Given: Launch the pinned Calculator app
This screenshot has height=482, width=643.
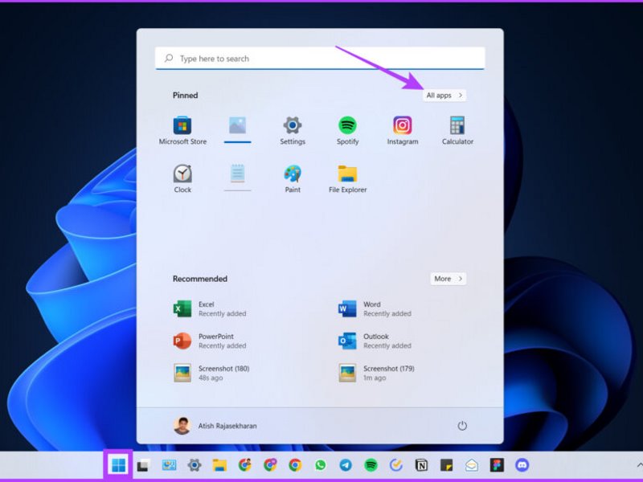Looking at the screenshot, I should tap(457, 130).
